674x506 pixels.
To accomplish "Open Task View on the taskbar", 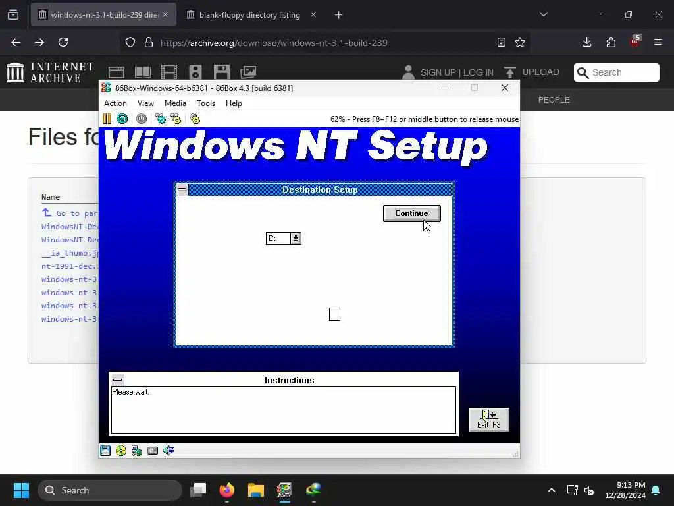I will click(x=199, y=490).
